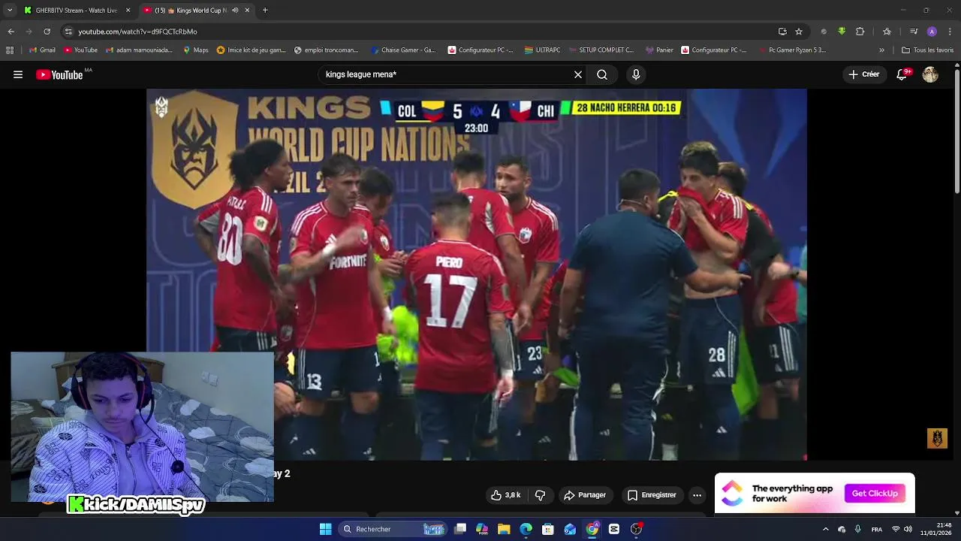Mute the Kings World Cup tab audio
Image resolution: width=961 pixels, height=541 pixels.
pyautogui.click(x=236, y=11)
